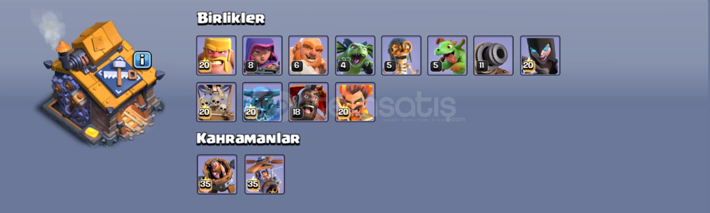The height and width of the screenshot is (213, 710).
Task: Click the Kahramanlar section heading
Action: click(248, 138)
